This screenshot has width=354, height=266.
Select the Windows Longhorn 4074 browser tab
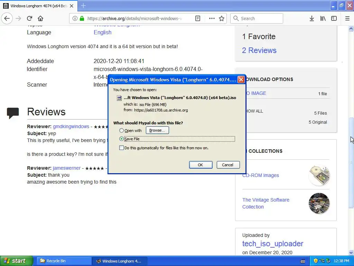[x=39, y=6]
